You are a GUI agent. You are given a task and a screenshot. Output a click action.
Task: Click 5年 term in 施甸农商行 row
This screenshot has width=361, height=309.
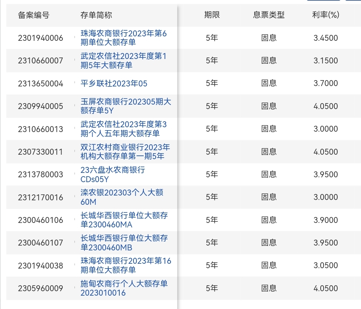pyautogui.click(x=212, y=288)
